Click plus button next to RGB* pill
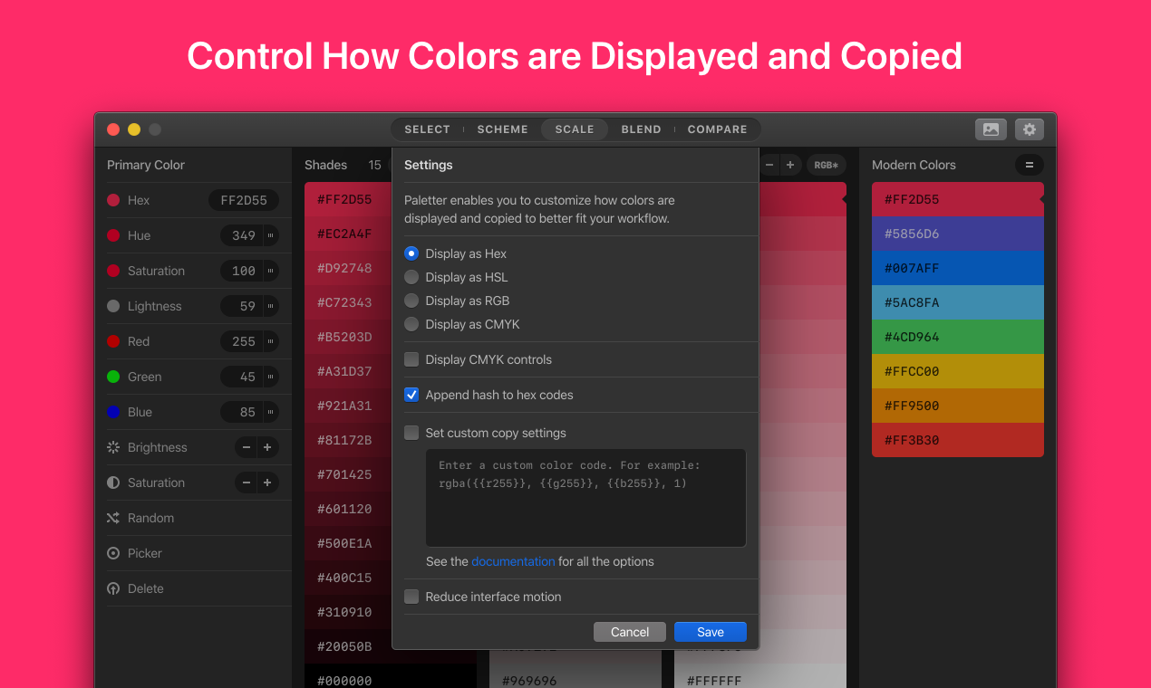This screenshot has width=1151, height=688. click(x=790, y=165)
